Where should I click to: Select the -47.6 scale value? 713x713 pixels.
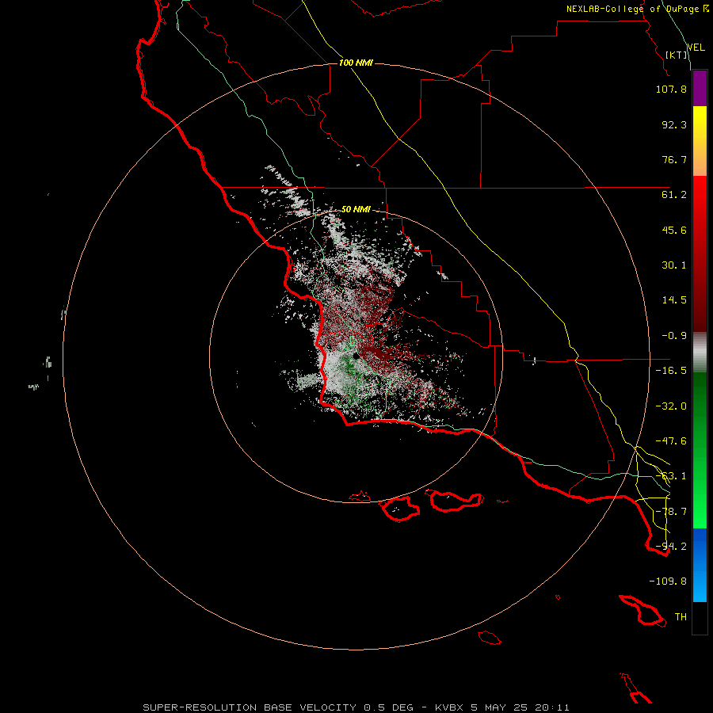click(x=671, y=441)
